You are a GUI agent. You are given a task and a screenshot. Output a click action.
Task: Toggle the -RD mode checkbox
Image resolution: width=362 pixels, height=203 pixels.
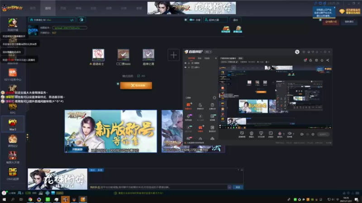click(138, 76)
